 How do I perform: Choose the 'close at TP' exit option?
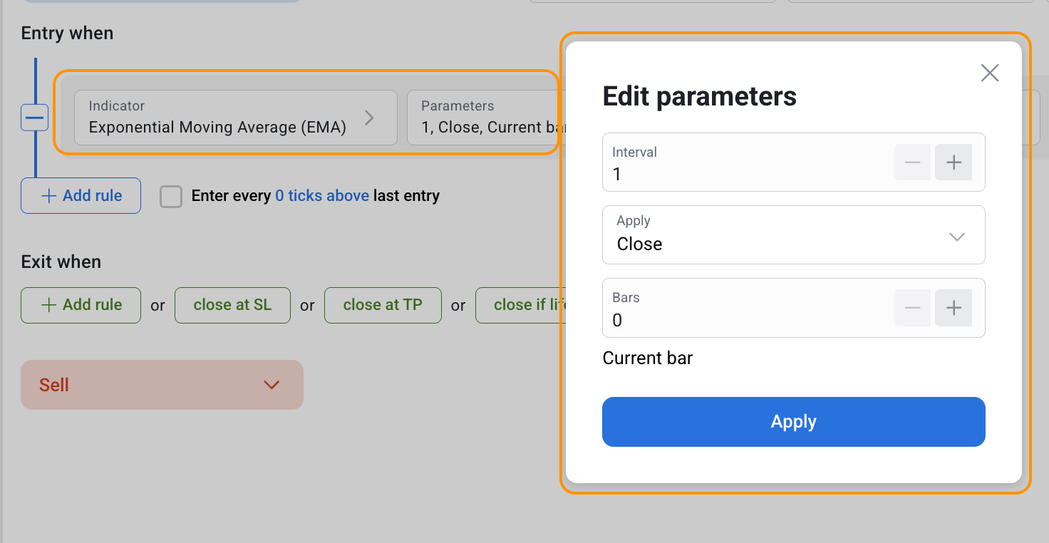click(x=383, y=305)
